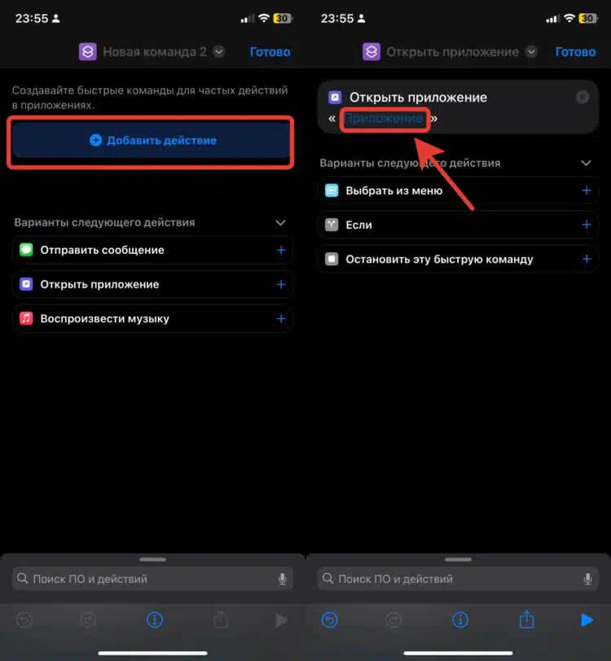The height and width of the screenshot is (661, 611).
Task: Tap battery indicator in left status bar
Action: point(283,19)
